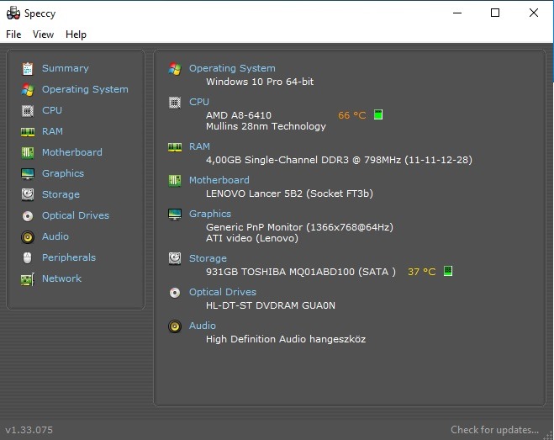Screen dimensions: 554x440
Task: Show the Storage section from sidebar
Action: 61,194
